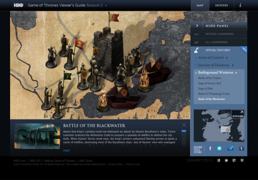Switch to the Houses tab

pos(221,5)
